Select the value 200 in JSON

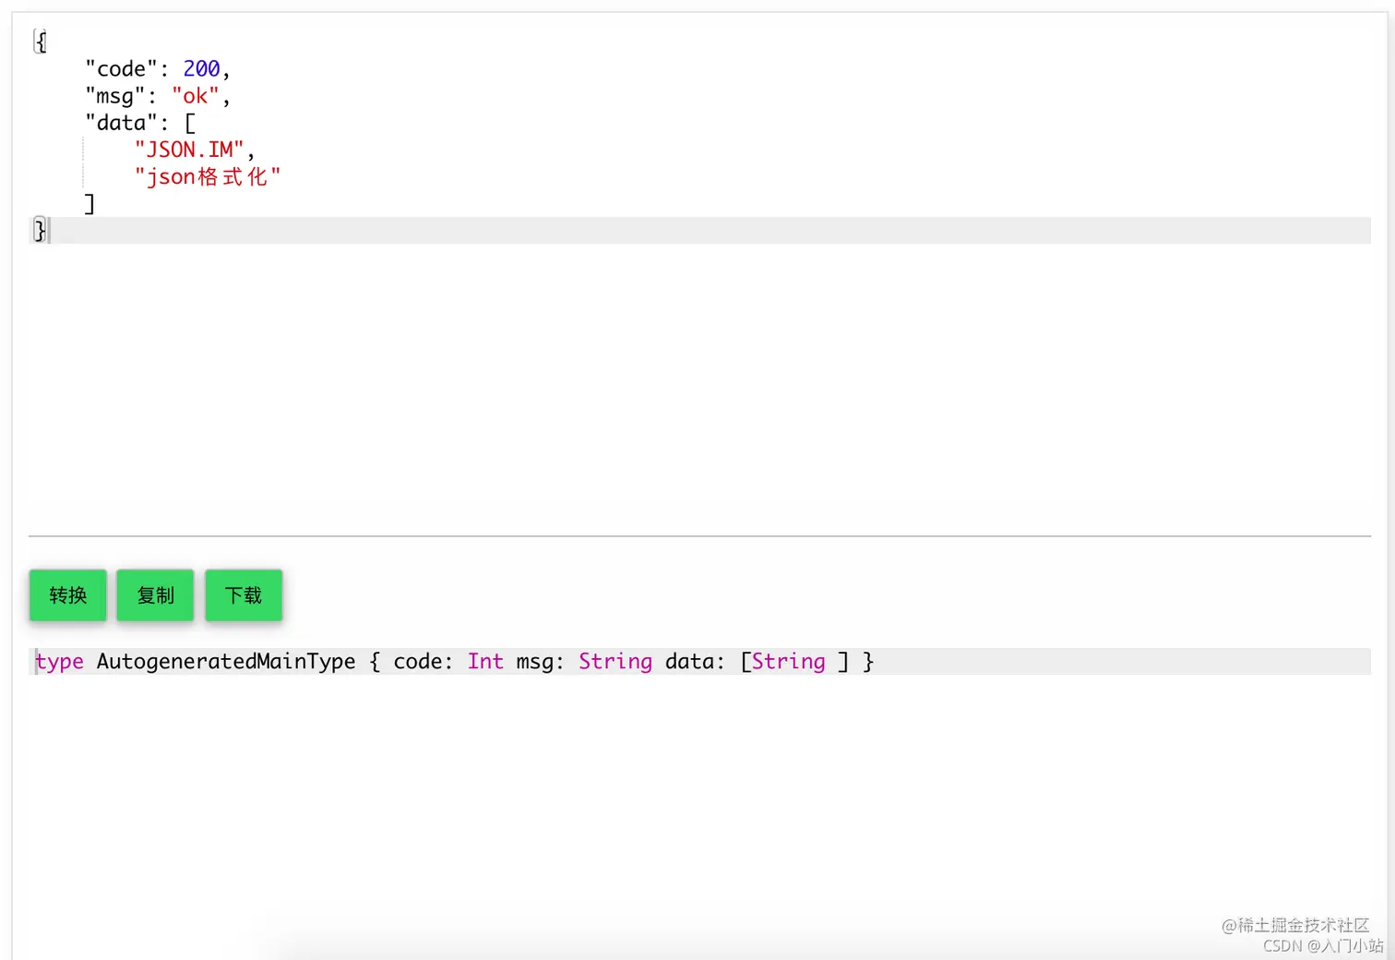(x=201, y=69)
